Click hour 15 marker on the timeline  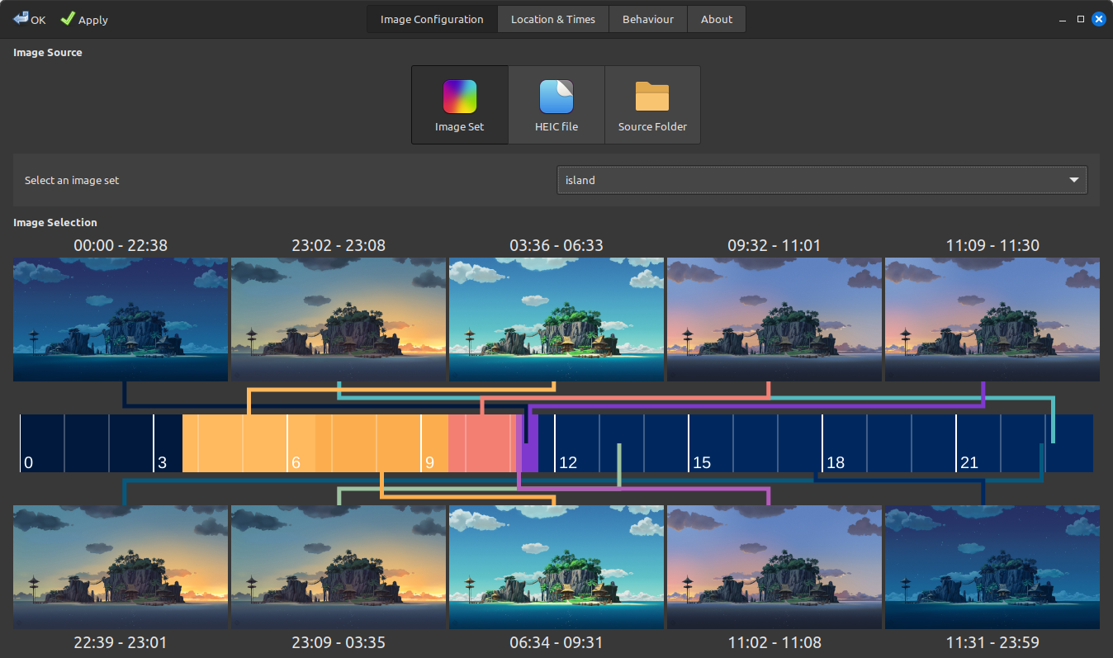point(701,462)
